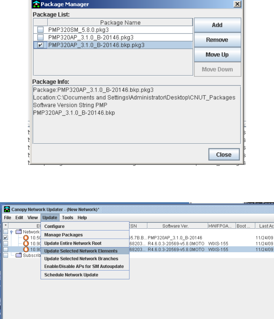Open the Tools menu

coord(68,218)
